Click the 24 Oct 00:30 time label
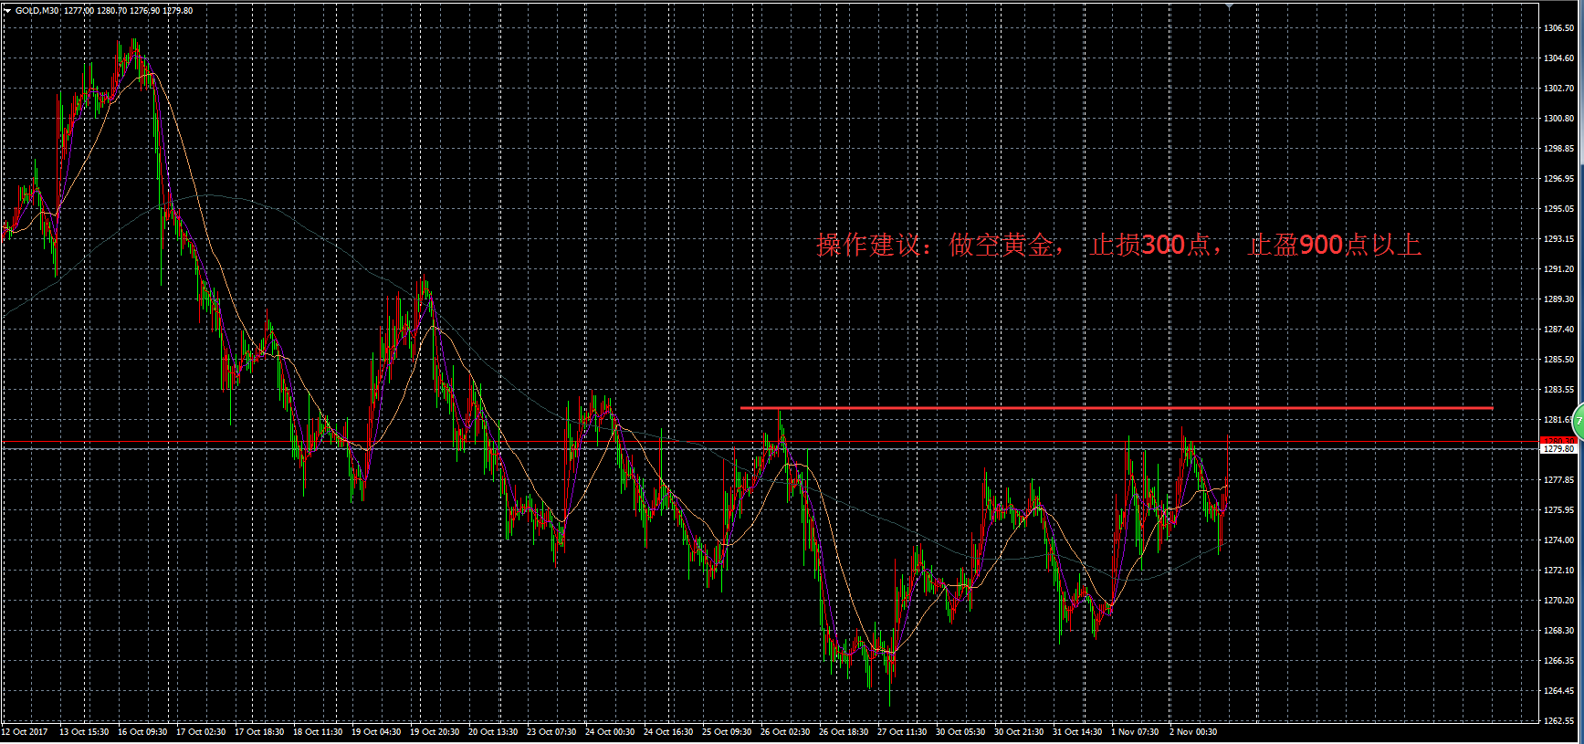Screen dimensions: 1584x744 pos(610,732)
